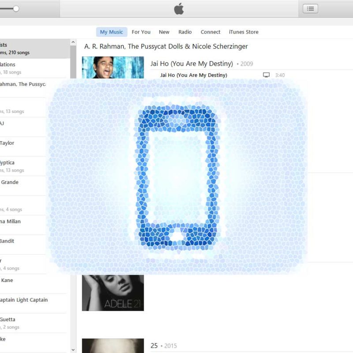Image resolution: width=353 pixels, height=353 pixels.
Task: Click the Jai Ho album title from 2009
Action: click(192, 64)
